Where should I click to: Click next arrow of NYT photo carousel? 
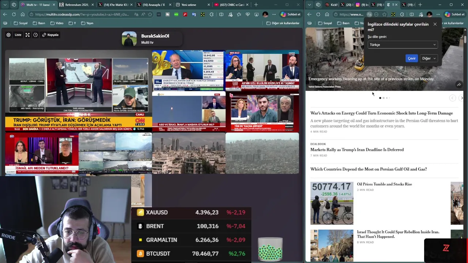(x=462, y=98)
